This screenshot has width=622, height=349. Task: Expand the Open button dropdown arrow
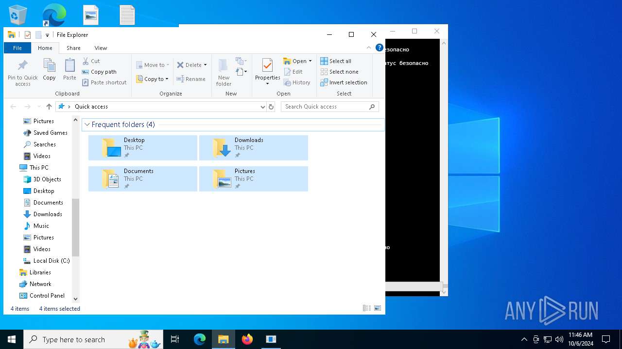click(310, 61)
